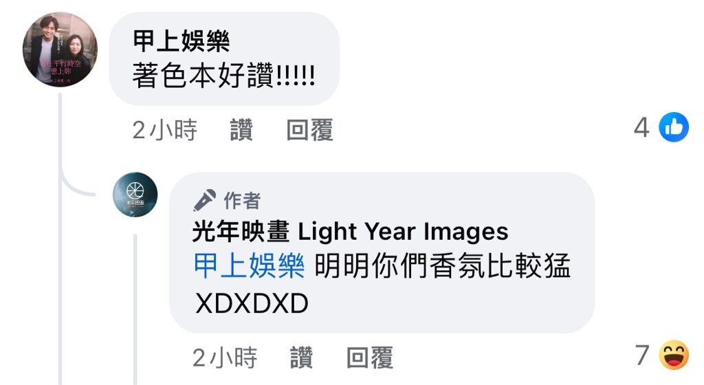The height and width of the screenshot is (385, 704).
Task: Select the 明明你們香氛比較猛 reply text
Action: click(x=442, y=266)
